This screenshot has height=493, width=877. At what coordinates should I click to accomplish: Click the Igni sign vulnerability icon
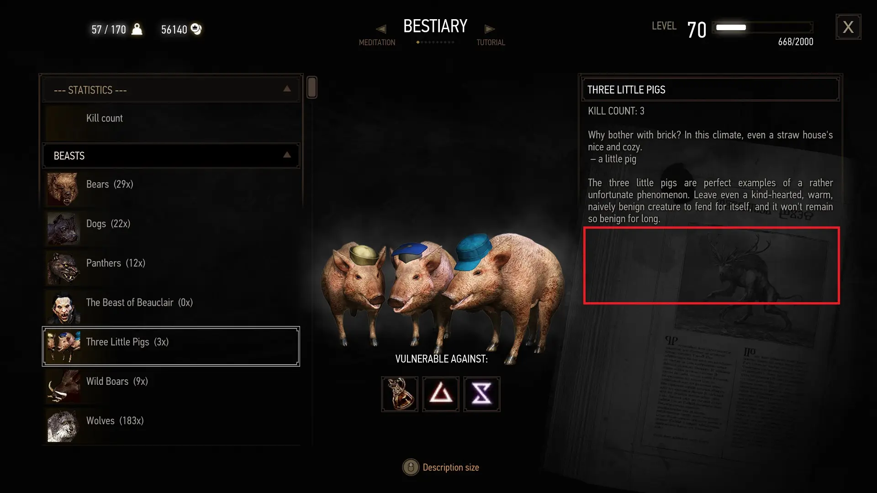pyautogui.click(x=441, y=394)
